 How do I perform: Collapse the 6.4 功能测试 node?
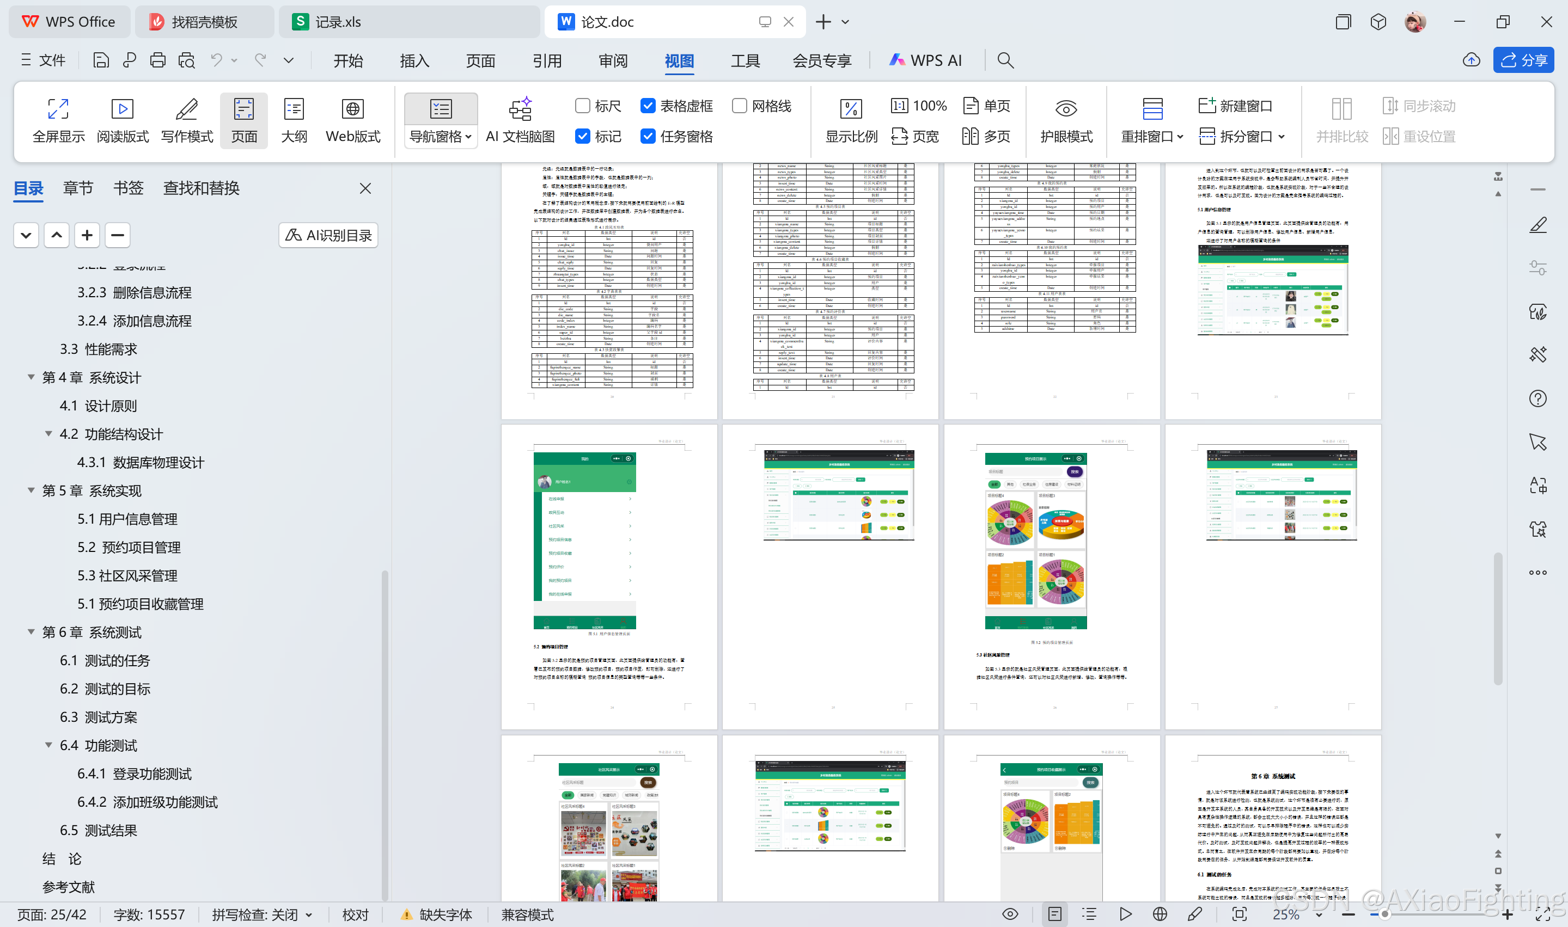tap(48, 745)
